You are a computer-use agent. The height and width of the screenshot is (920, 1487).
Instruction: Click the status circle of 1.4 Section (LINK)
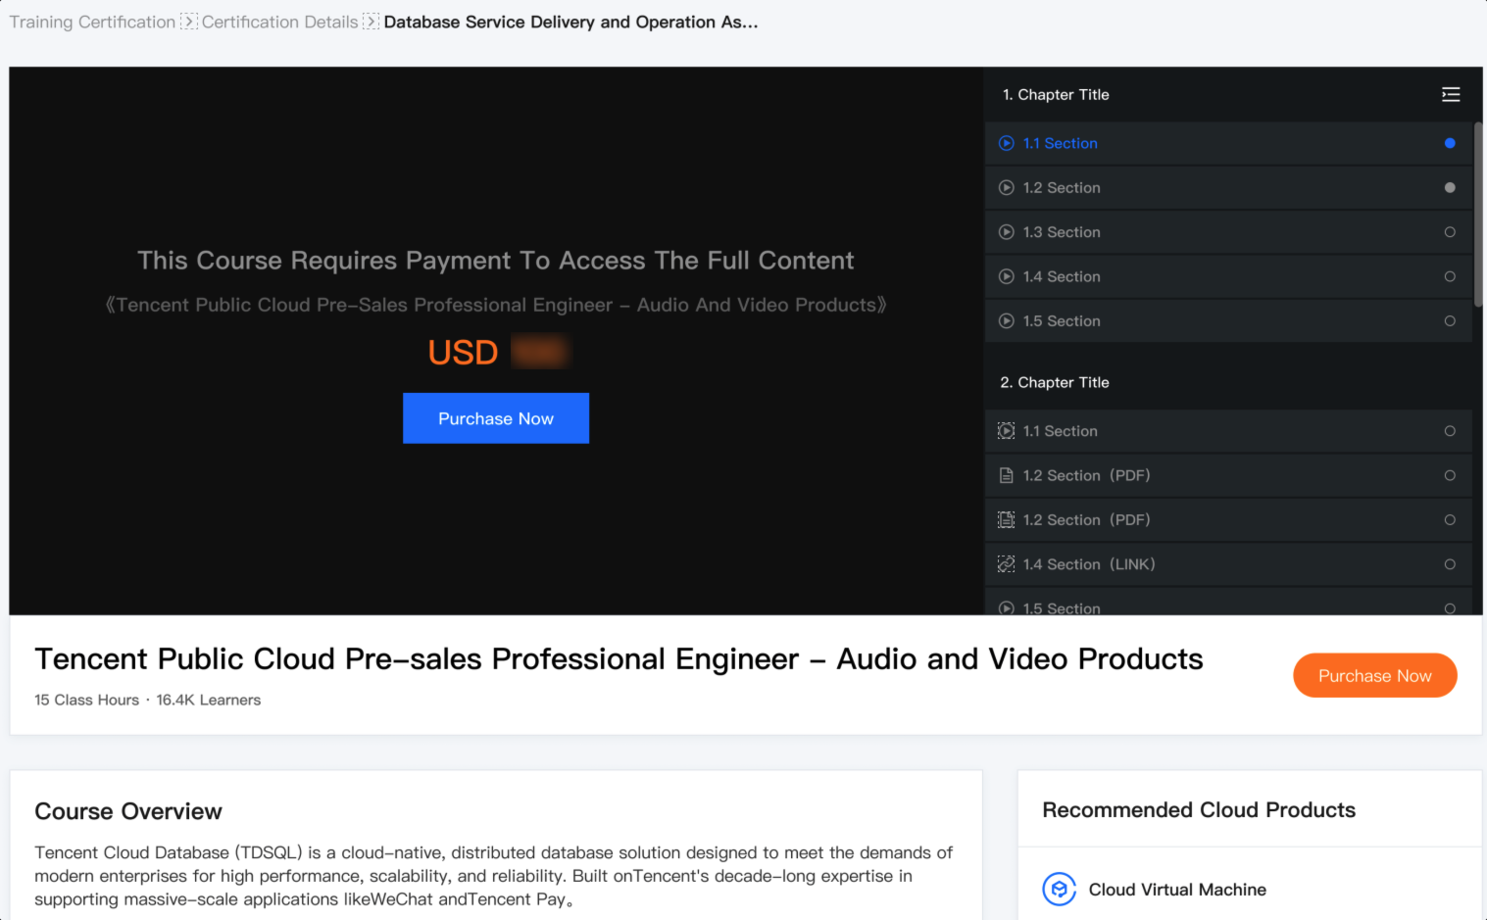coord(1450,564)
